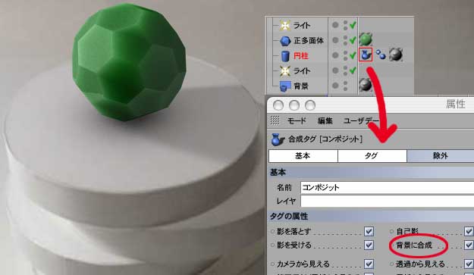The width and height of the screenshot is (474, 275).
Task: Toggle green check of ライト above 正多面体
Action: point(353,25)
